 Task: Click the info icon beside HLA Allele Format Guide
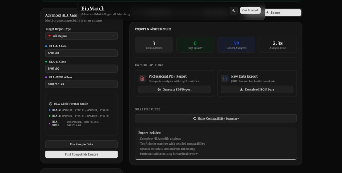point(50,104)
